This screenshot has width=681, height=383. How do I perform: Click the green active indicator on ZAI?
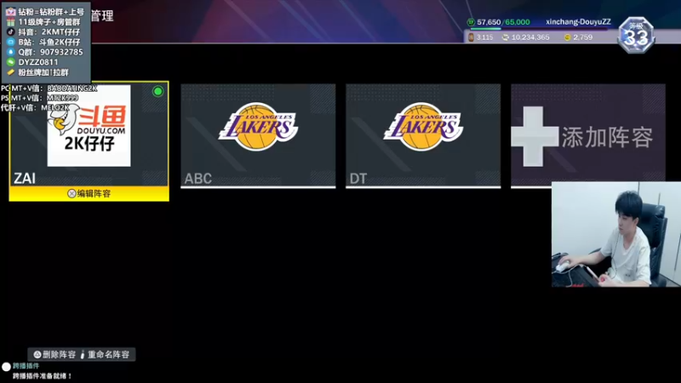(158, 91)
